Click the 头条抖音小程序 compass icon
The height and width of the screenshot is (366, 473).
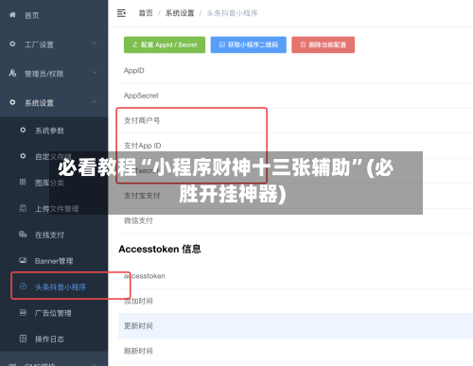(23, 287)
